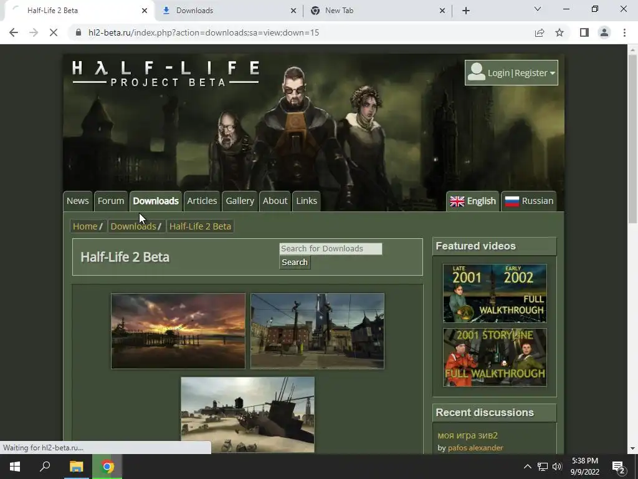Viewport: 638px width, 479px height.
Task: Switch to the New Tab browser tab
Action: point(378,11)
